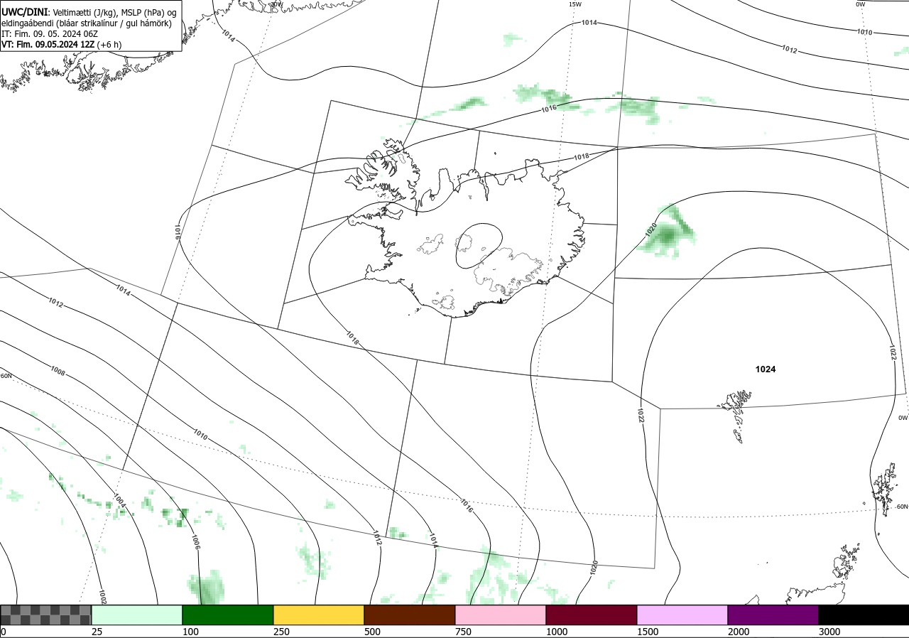Choose the deep purple 2000–3000 legend swatch
Screen dimensions: 909x638
coord(773,615)
